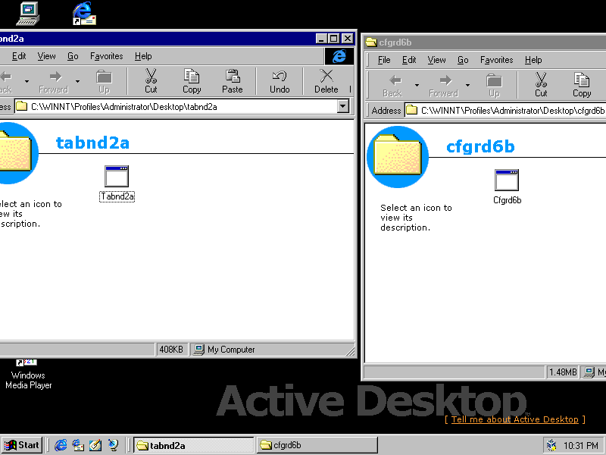Open the Help menu in cfgrd6b window
This screenshot has height=455, width=606.
pos(533,60)
